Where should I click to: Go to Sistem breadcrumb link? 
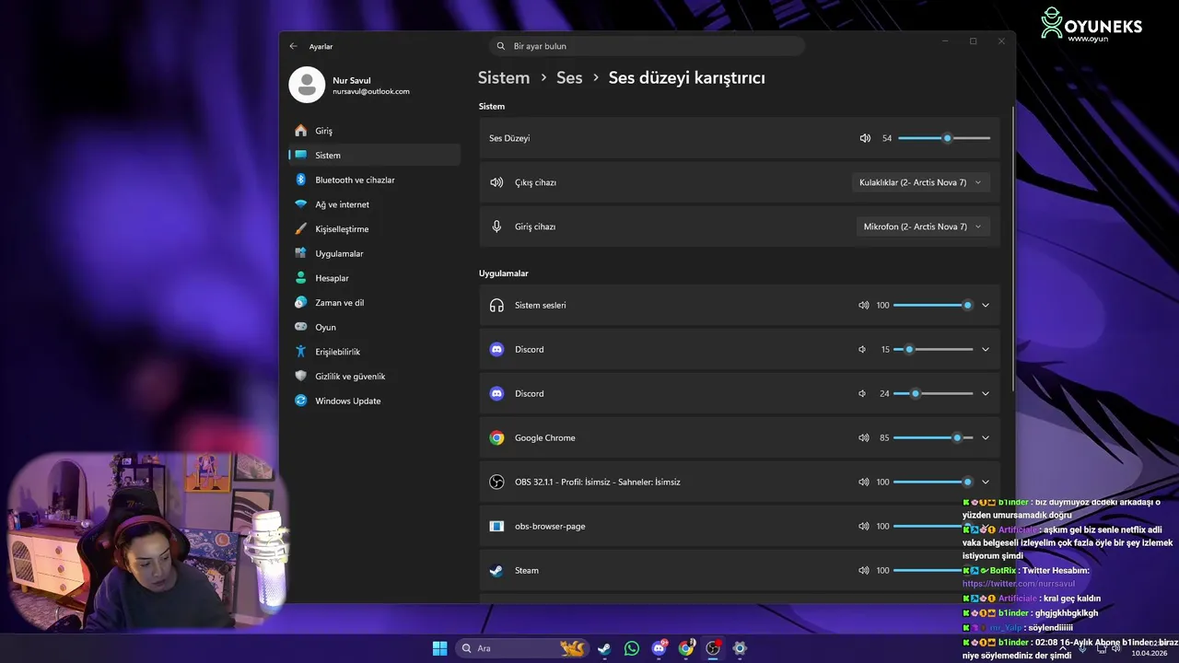click(x=504, y=78)
